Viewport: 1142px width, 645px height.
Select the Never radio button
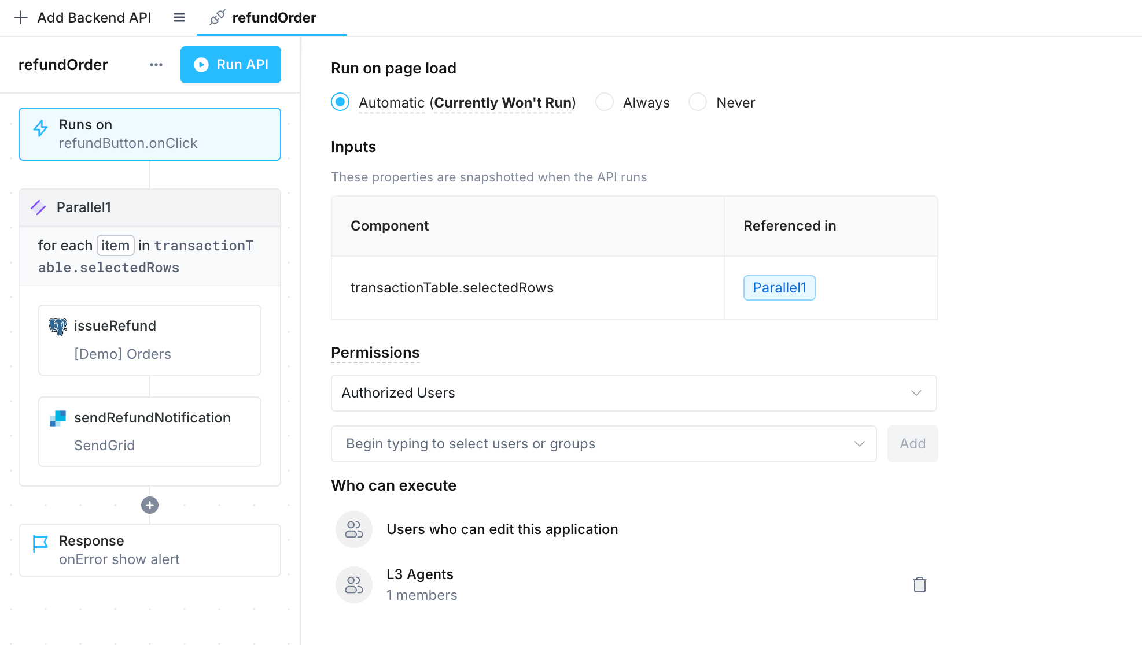coord(698,102)
